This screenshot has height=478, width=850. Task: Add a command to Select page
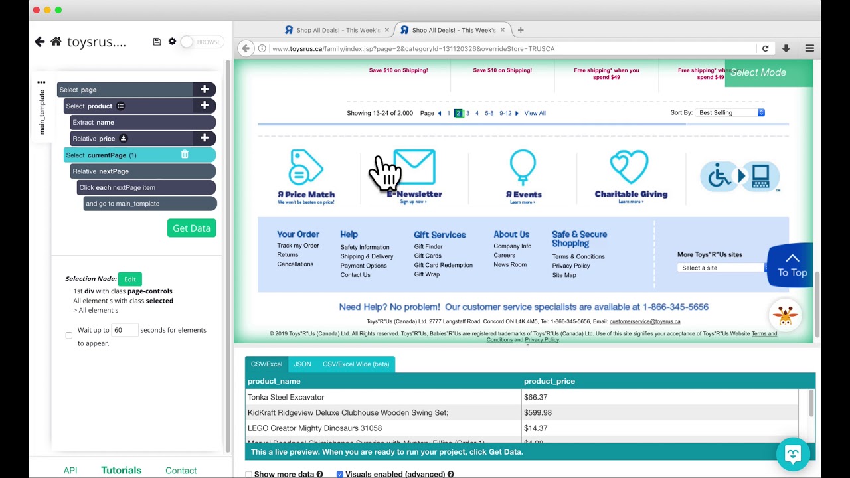pos(205,89)
